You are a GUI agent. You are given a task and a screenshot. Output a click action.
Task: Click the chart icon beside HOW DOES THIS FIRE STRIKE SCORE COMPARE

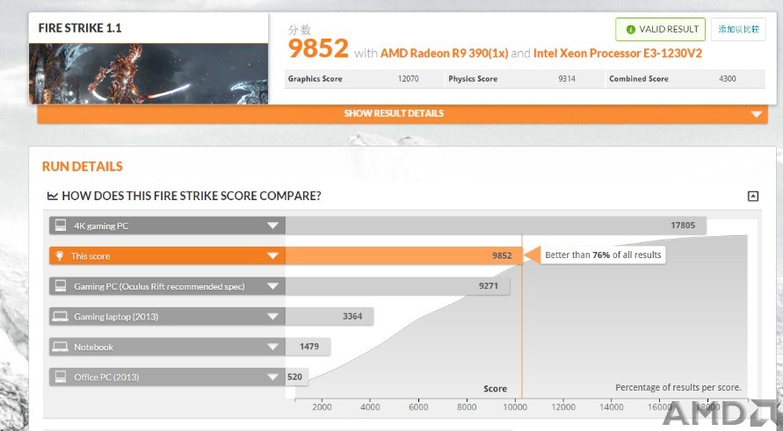tap(53, 196)
